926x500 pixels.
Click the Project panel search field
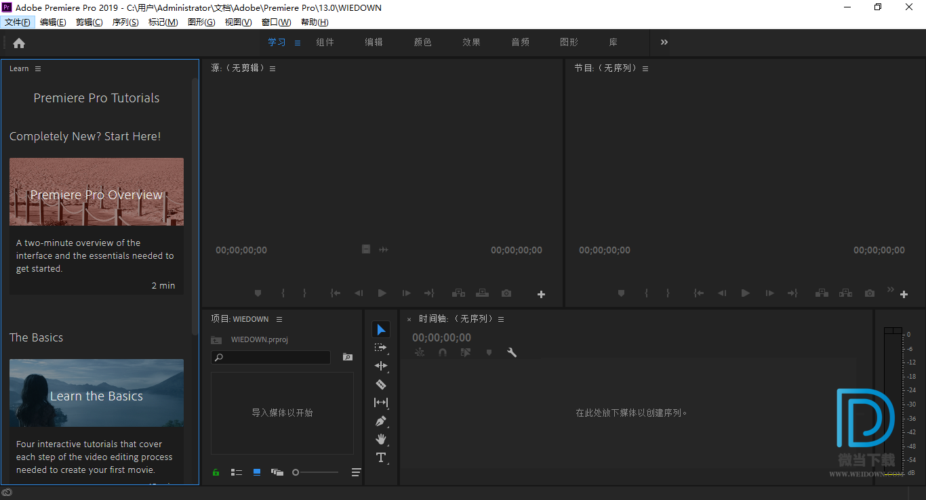coord(270,357)
